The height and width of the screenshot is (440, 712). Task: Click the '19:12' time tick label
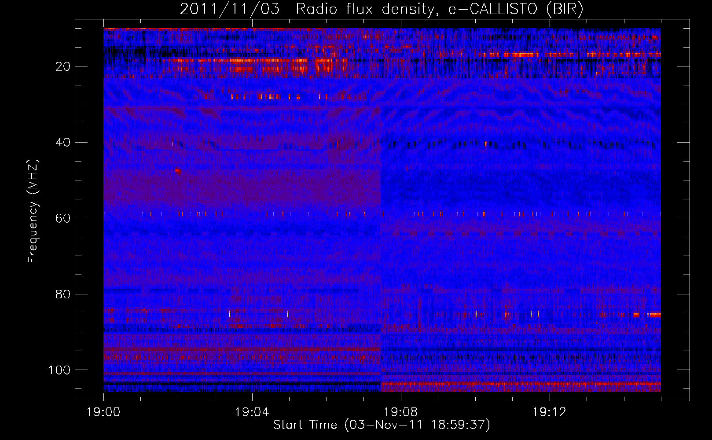click(x=550, y=412)
